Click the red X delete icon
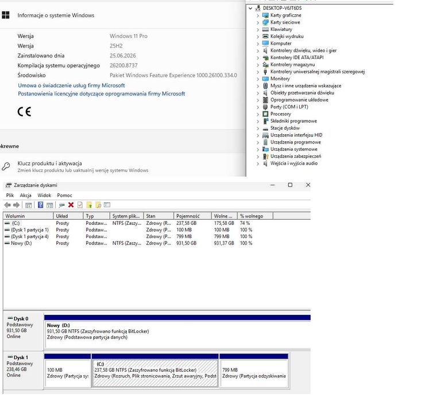Viewport: 429px width, 401px height. coord(71,205)
